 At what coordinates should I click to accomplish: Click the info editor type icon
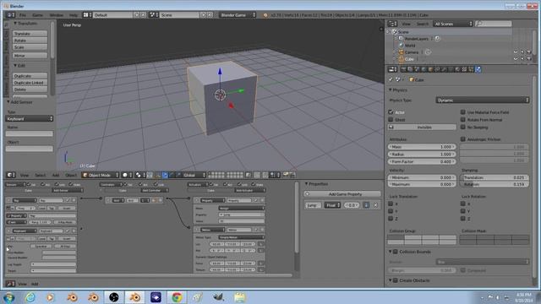pos(11,15)
